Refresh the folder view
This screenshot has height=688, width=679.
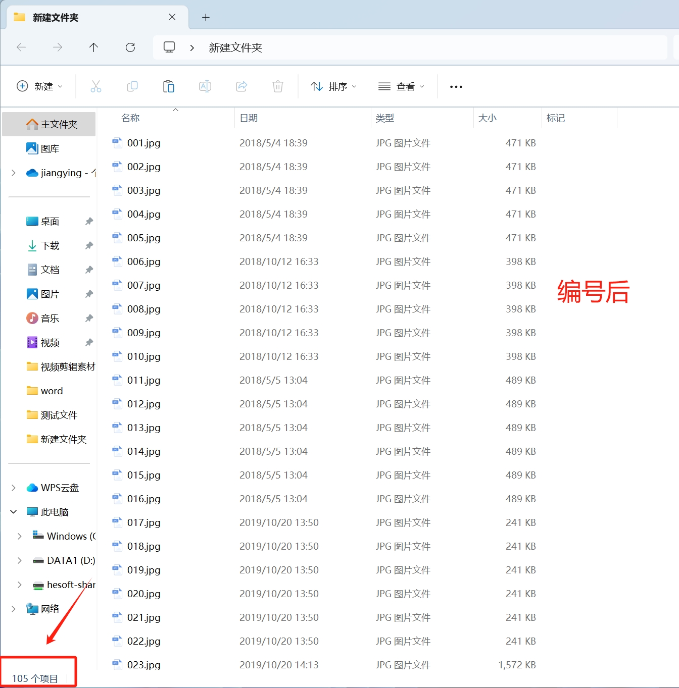(130, 47)
